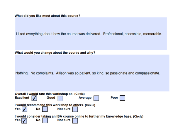The width and height of the screenshot is (173, 132).
Task: Tick Not sure box for IBA online course
Action: [x=75, y=121]
